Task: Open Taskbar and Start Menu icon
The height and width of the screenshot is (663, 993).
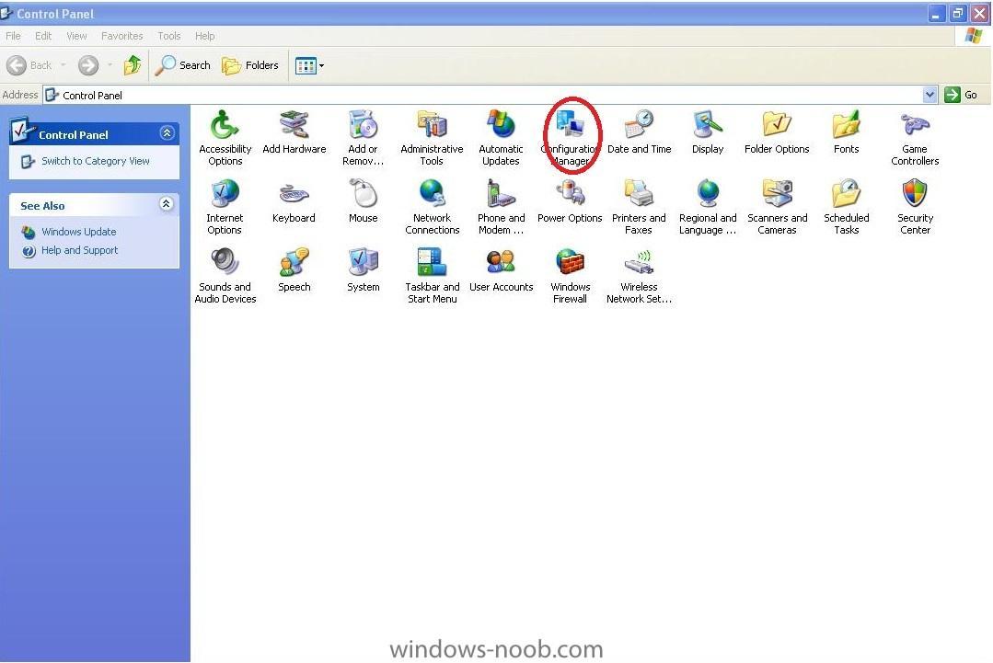Action: click(x=432, y=276)
